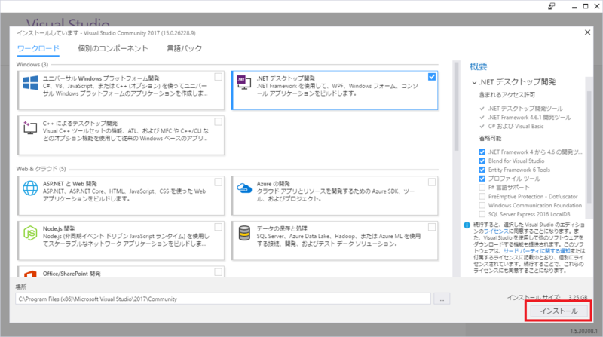Viewport: 603px width, 337px height.
Task: Click the data storage database icon
Action: click(244, 233)
